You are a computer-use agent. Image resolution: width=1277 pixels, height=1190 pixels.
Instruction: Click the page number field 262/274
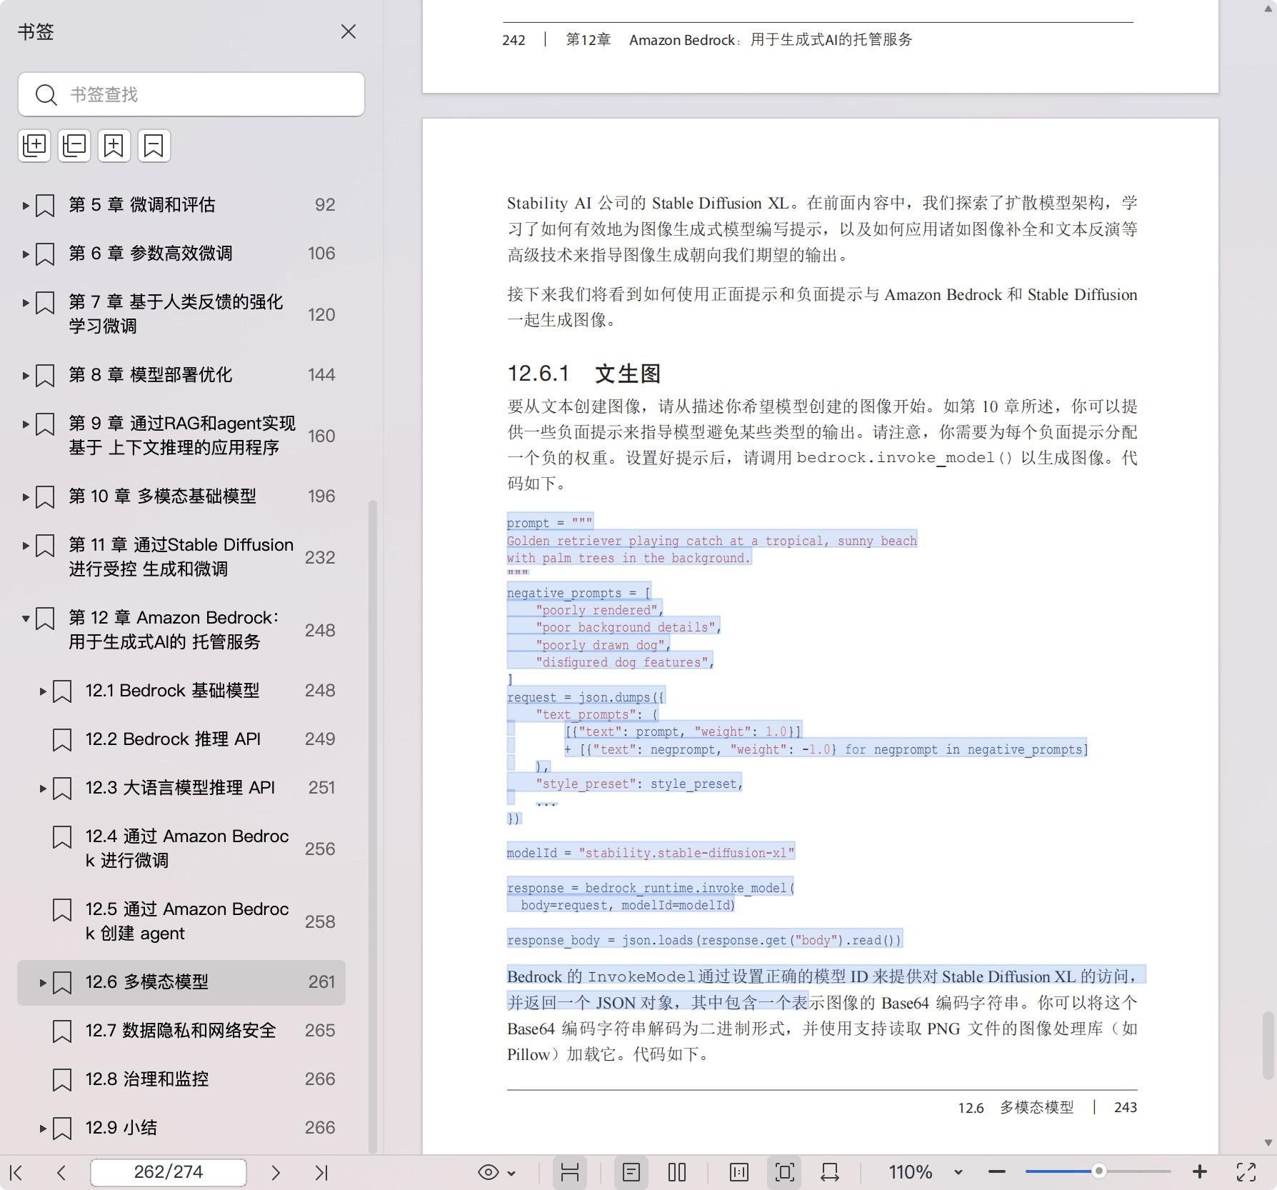pos(169,1172)
